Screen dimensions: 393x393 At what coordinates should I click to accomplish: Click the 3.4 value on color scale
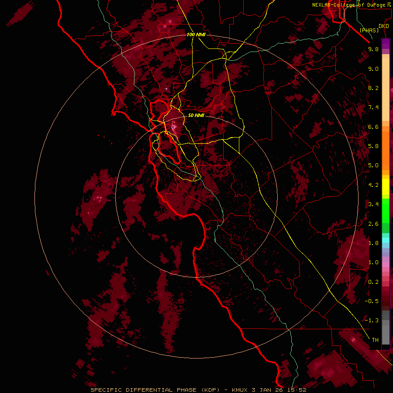[373, 204]
